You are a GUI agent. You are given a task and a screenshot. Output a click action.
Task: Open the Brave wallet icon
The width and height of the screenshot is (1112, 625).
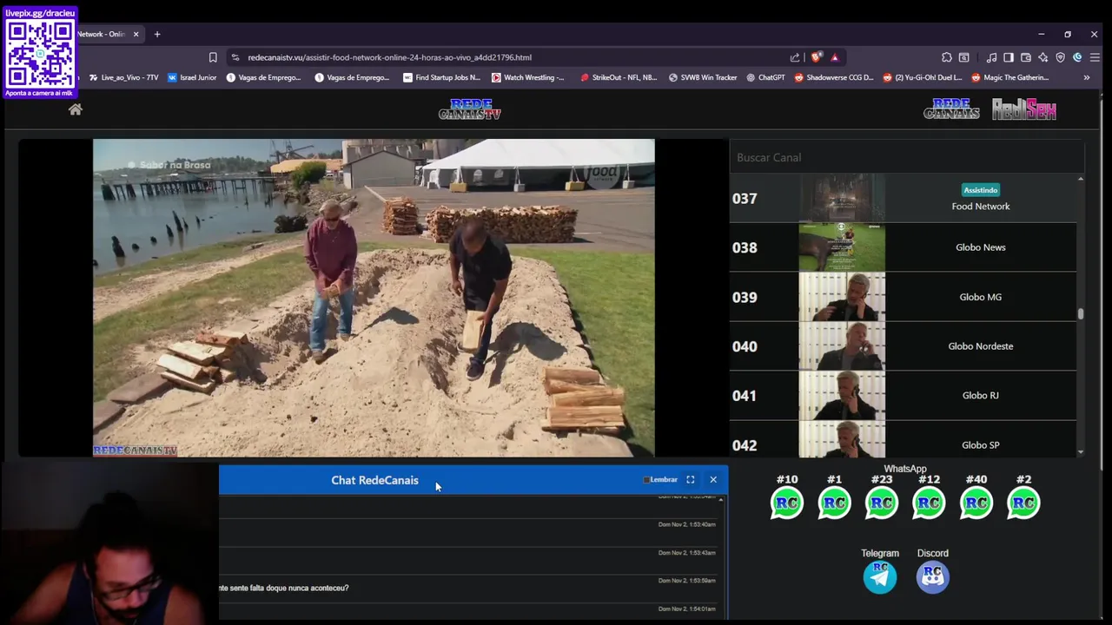click(1026, 57)
